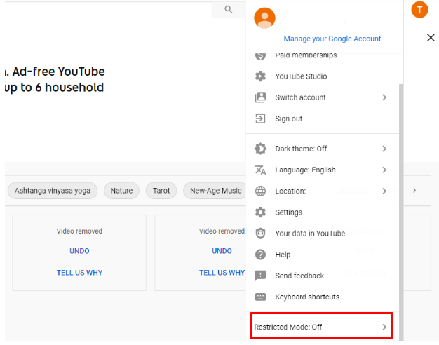439x345 pixels.
Task: Click the Dark theme icon
Action: coord(260,149)
